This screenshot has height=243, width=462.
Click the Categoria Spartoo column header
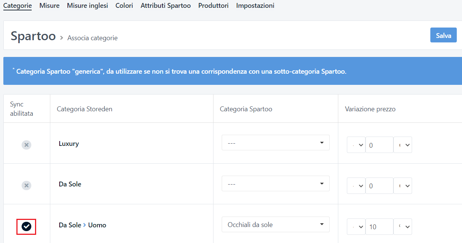point(246,109)
